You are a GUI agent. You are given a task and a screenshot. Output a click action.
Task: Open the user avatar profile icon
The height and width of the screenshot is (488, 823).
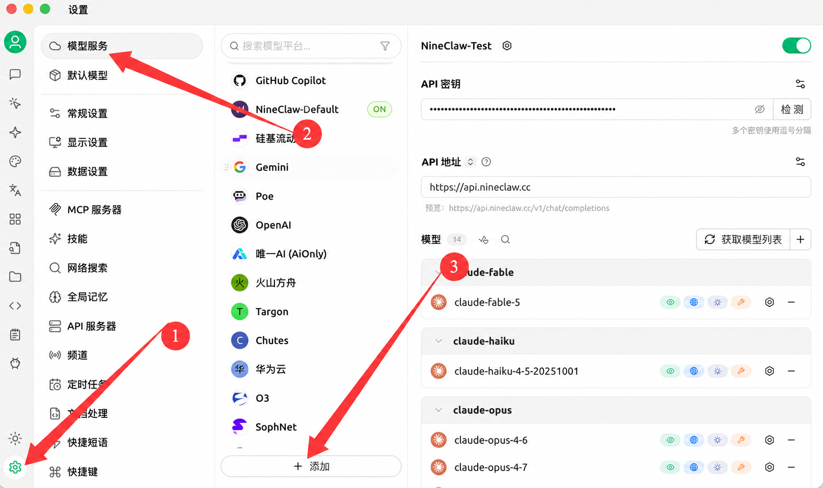pyautogui.click(x=15, y=42)
